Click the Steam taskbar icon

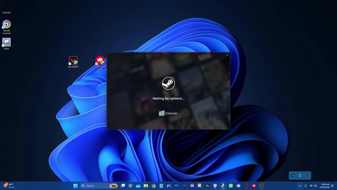tap(223, 186)
